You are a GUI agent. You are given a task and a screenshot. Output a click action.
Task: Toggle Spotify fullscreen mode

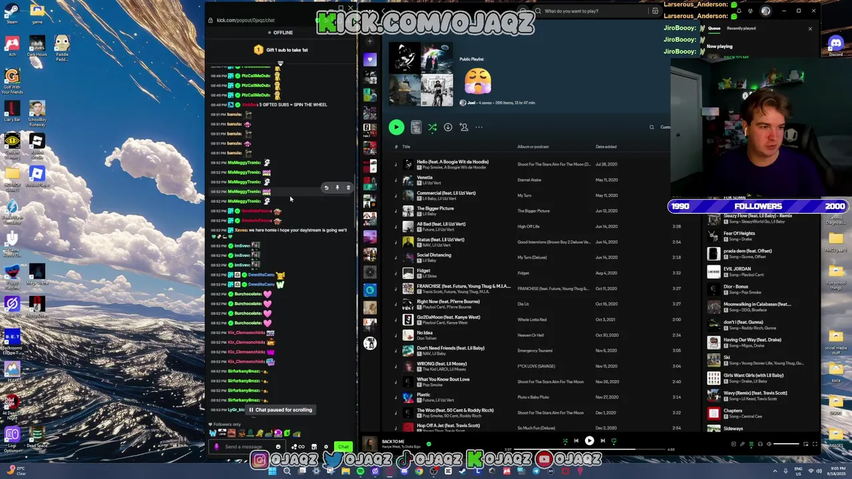point(815,444)
